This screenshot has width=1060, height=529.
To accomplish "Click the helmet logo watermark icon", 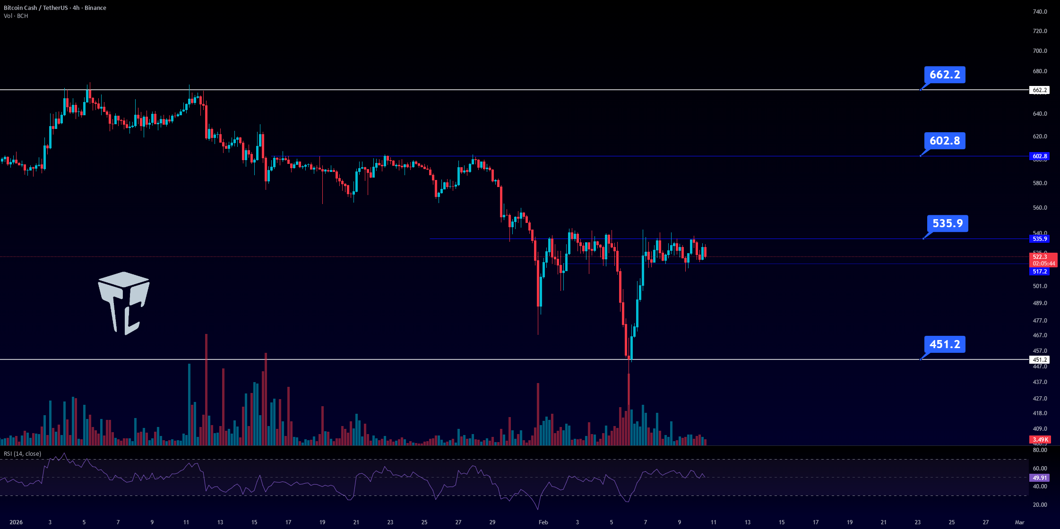I will 124,303.
